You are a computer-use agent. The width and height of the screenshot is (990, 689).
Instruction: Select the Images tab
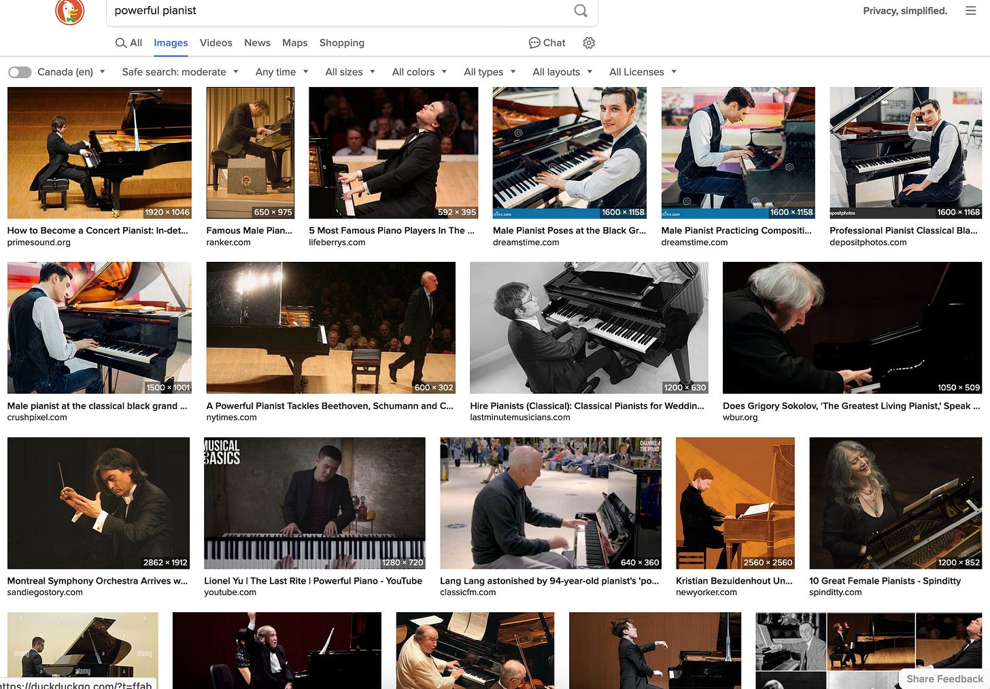point(171,43)
